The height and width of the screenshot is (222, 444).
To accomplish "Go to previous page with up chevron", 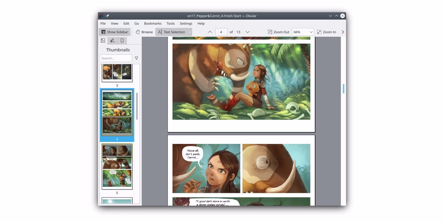I will pos(210,32).
